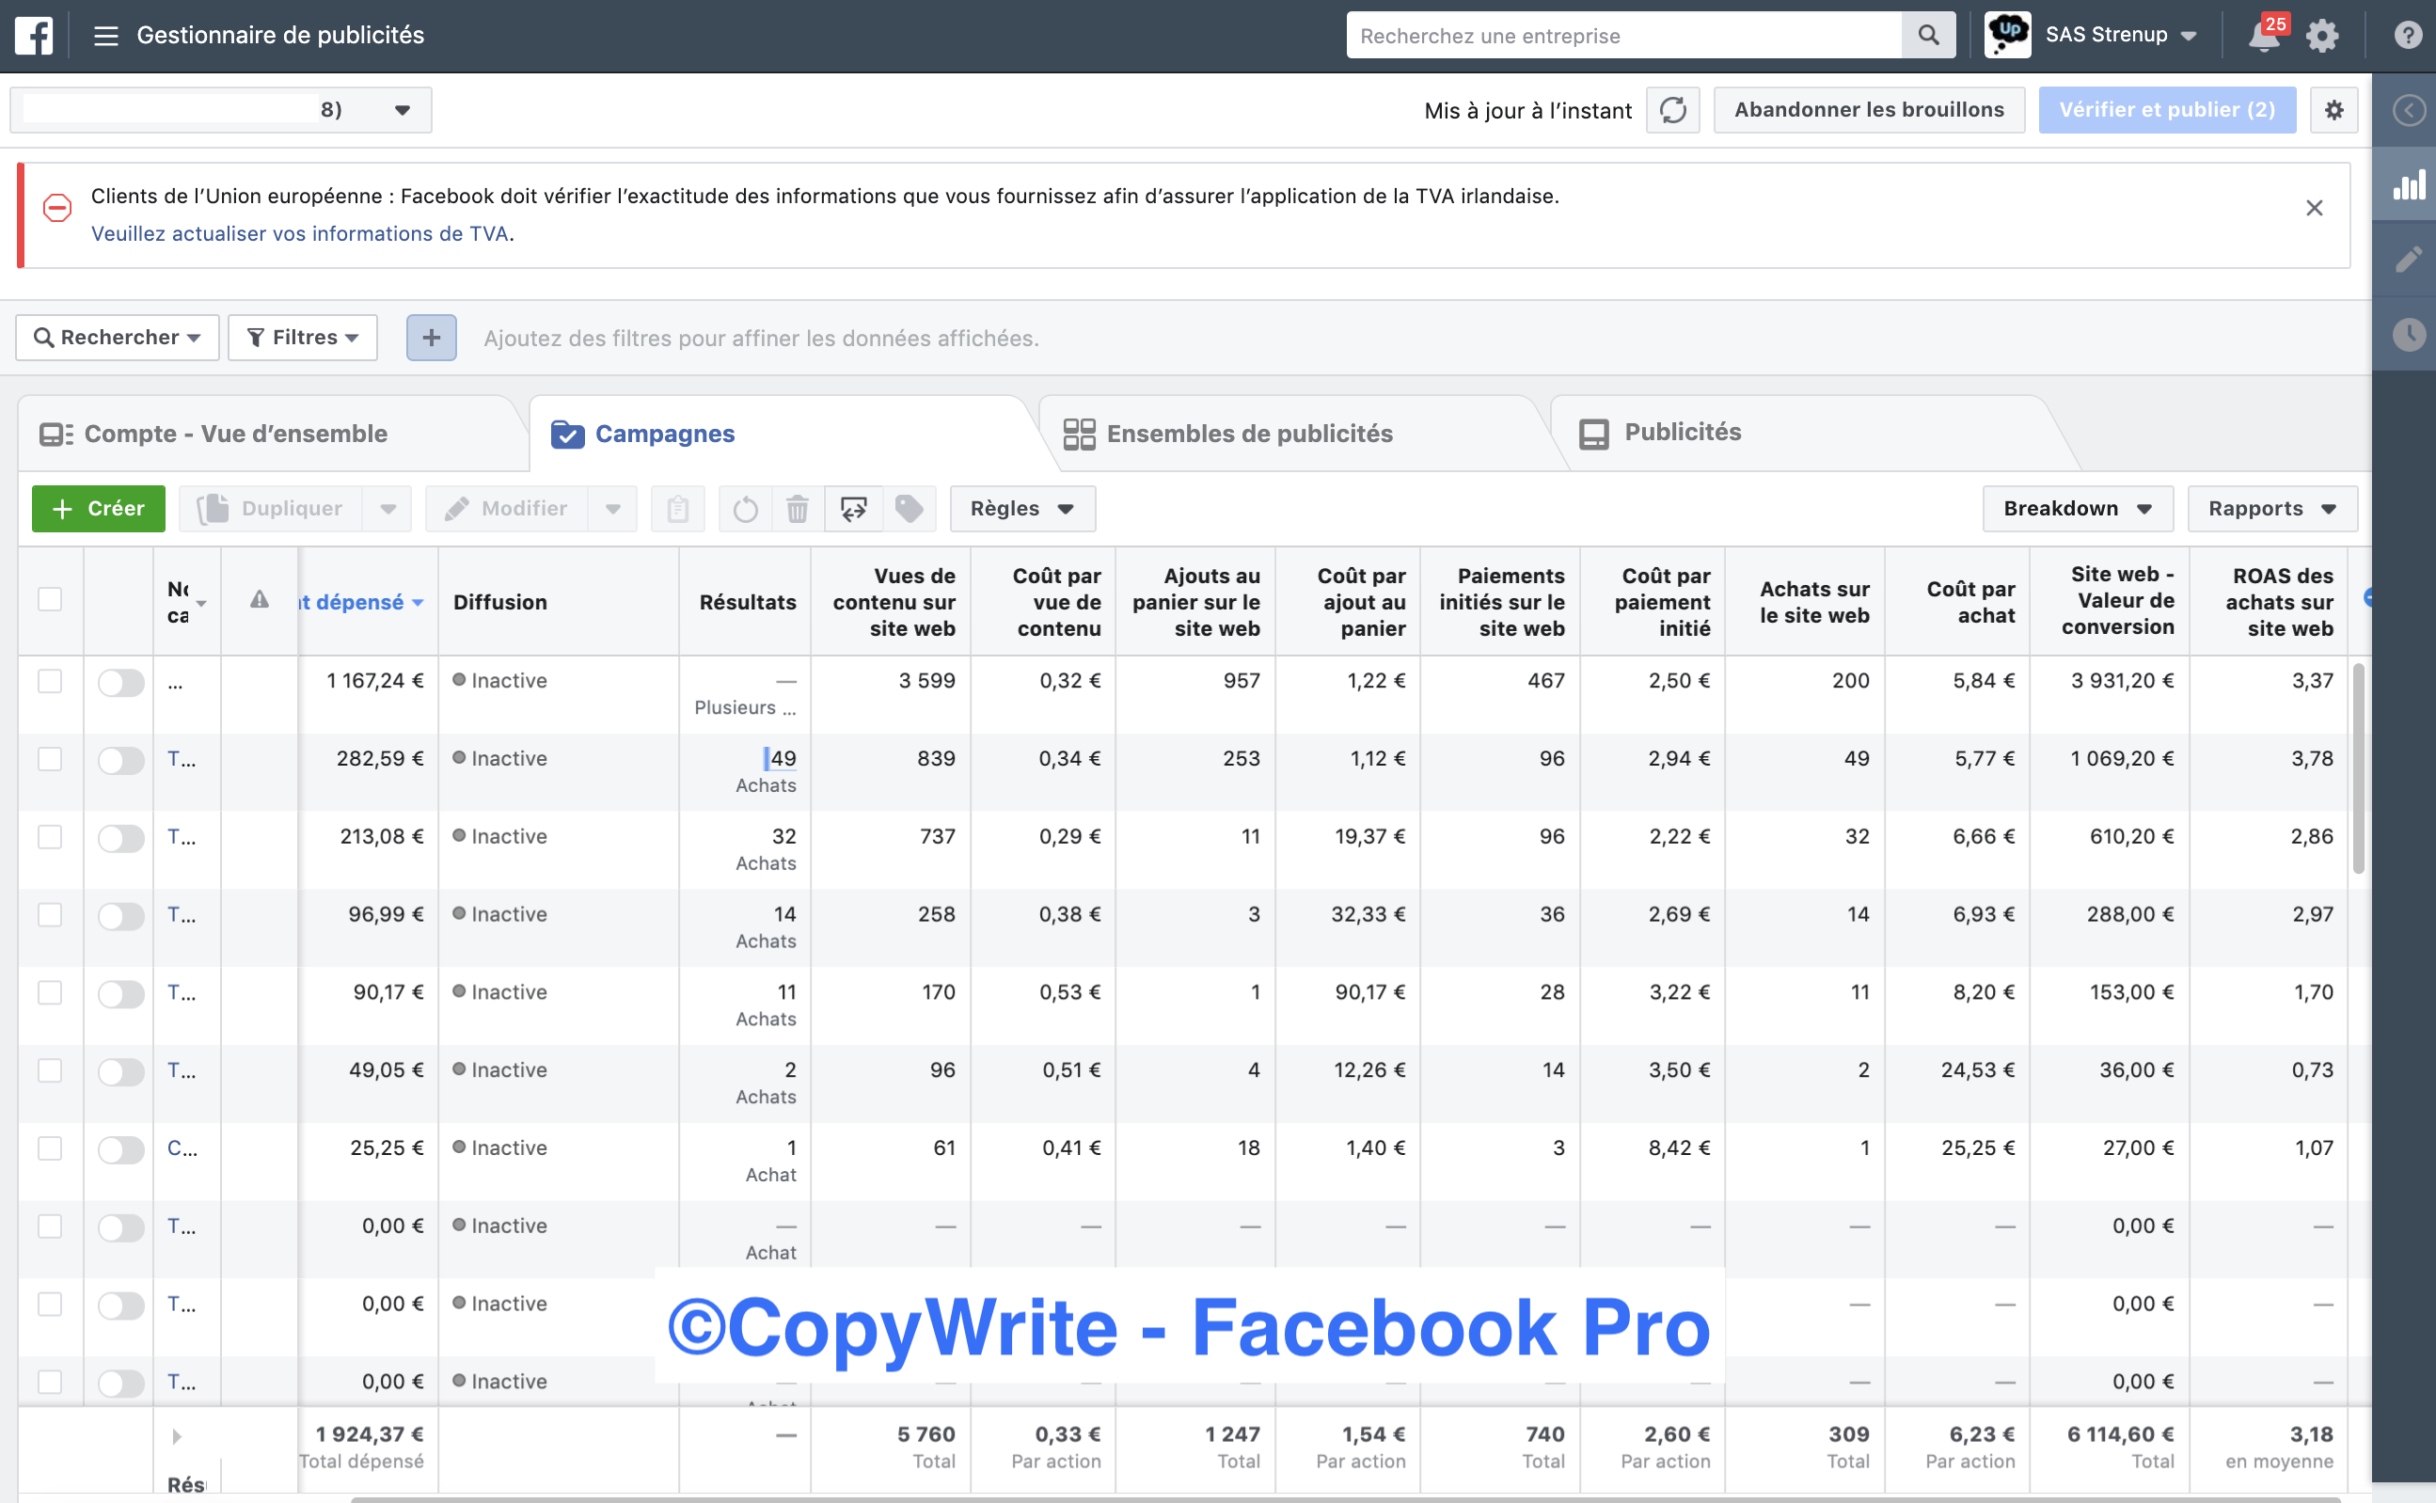Open the Filtres dropdown
2436x1503 pixels.
coord(302,338)
